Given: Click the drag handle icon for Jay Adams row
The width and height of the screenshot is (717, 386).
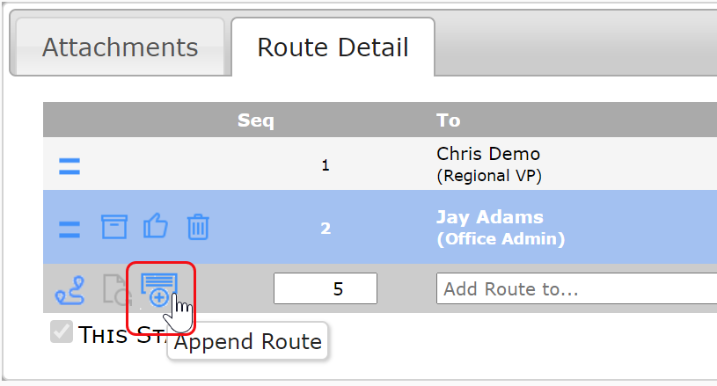Looking at the screenshot, I should click(70, 229).
